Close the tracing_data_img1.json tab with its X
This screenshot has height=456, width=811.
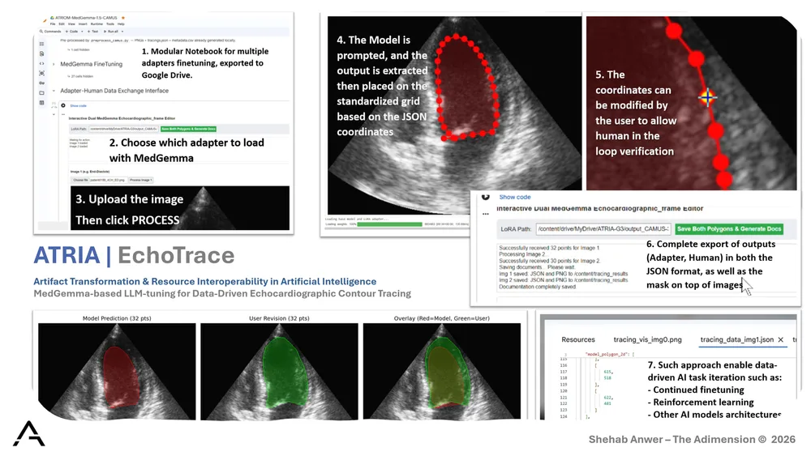(x=780, y=340)
